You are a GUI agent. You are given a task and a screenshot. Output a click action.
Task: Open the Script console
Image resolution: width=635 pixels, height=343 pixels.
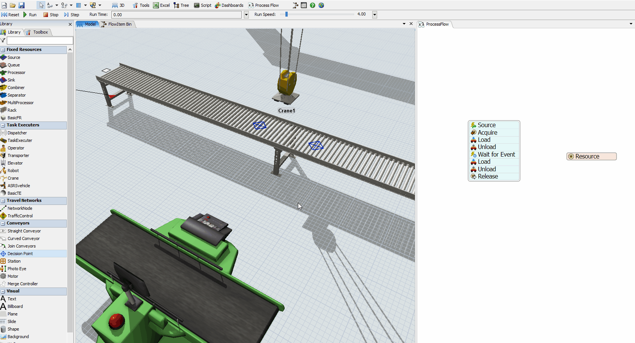point(203,5)
